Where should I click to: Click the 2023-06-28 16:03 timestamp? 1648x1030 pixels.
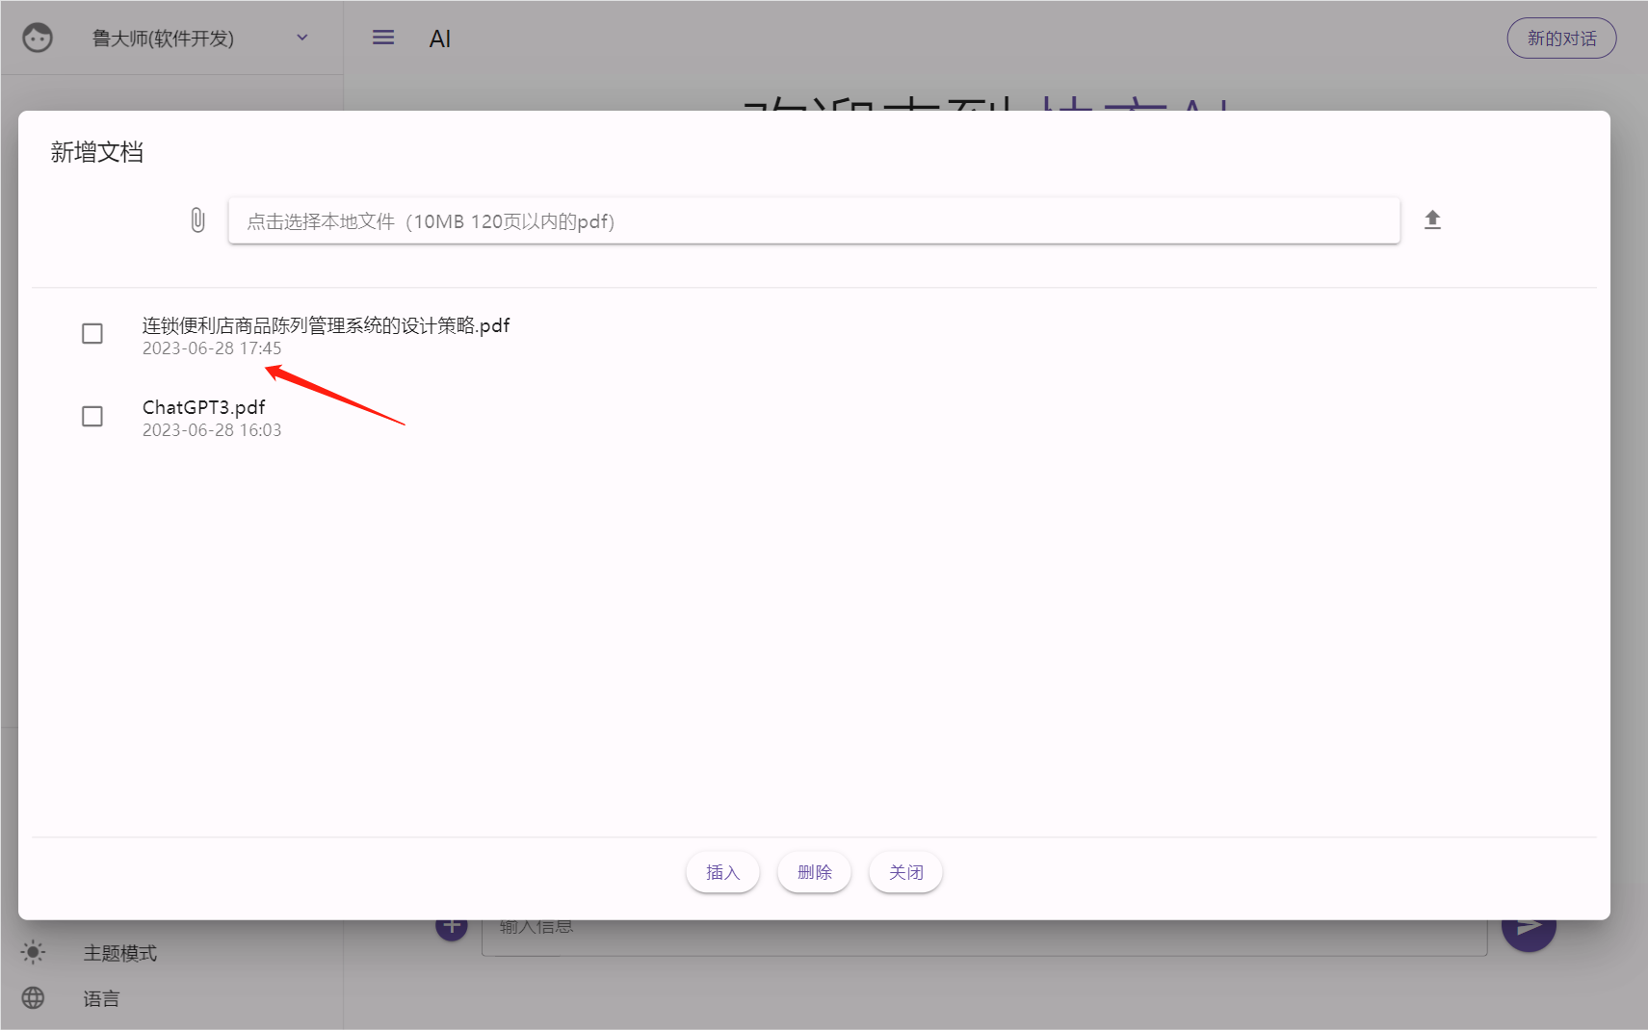pyautogui.click(x=212, y=430)
